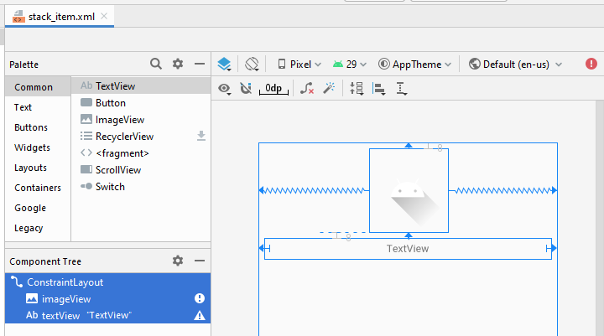The width and height of the screenshot is (604, 336).
Task: Open the Align options icon
Action: tap(379, 89)
